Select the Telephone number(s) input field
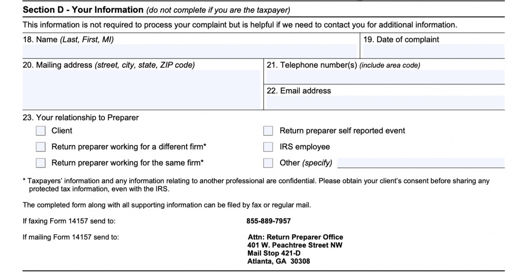This screenshot has height=272, width=526. coord(385,77)
